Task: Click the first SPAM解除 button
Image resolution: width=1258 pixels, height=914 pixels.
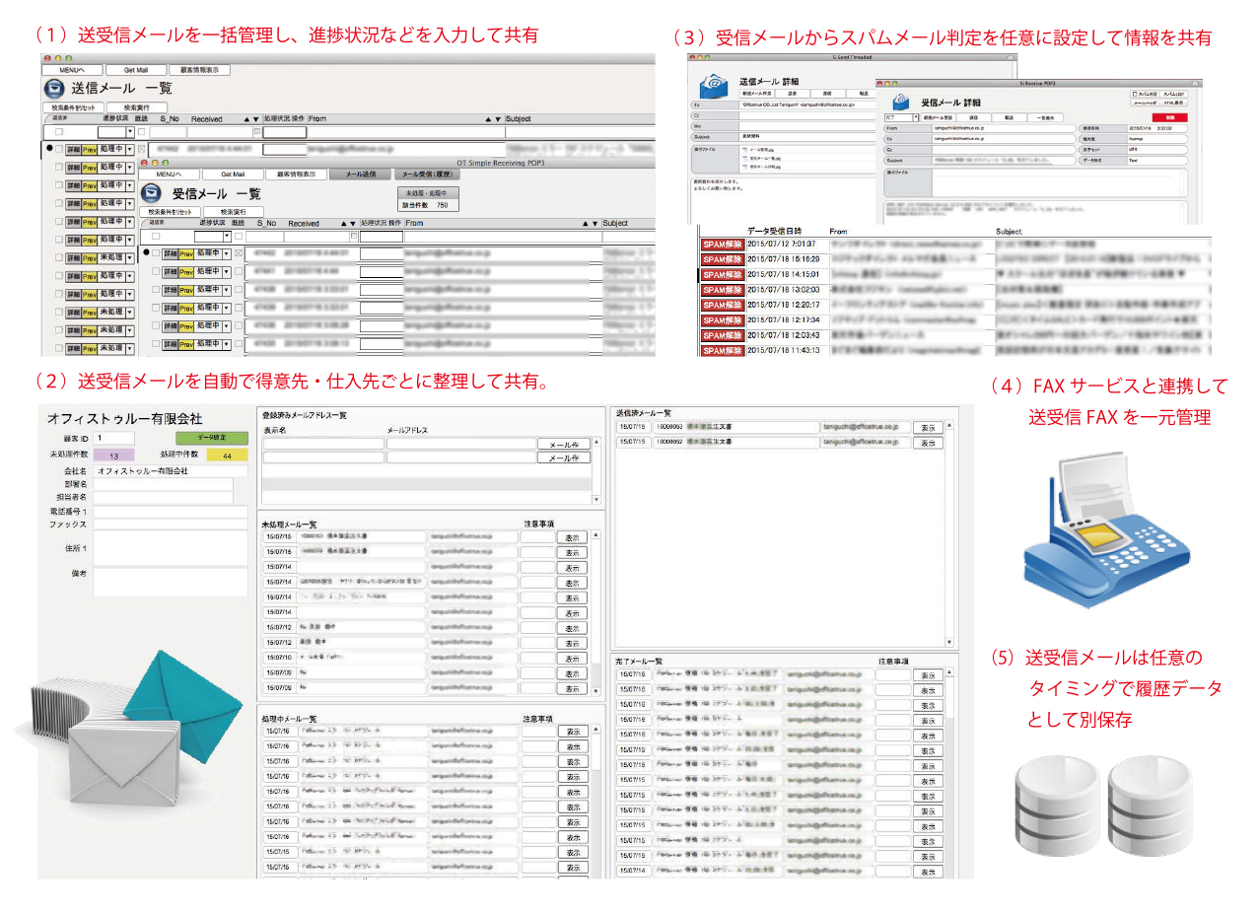Action: coord(722,244)
